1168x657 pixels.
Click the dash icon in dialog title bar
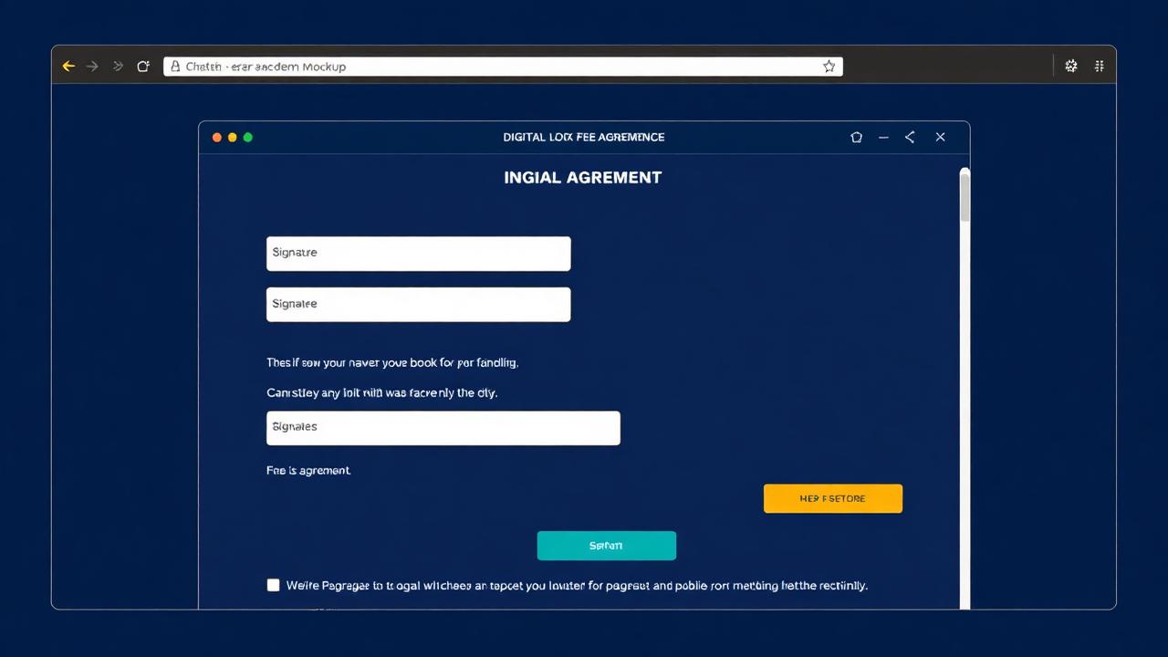883,137
